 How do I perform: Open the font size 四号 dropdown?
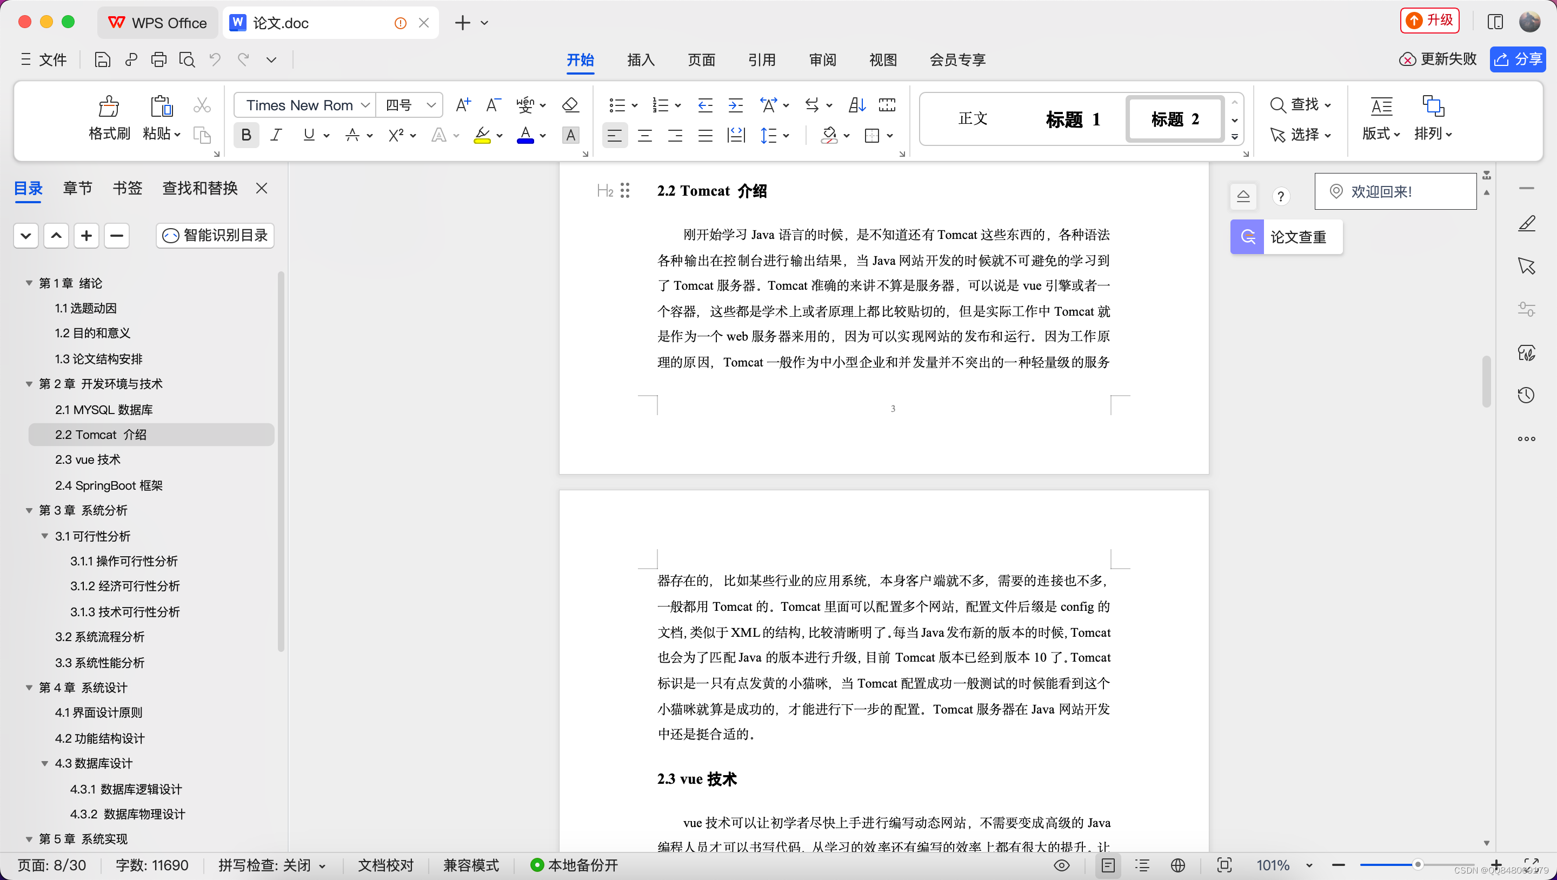(x=431, y=105)
